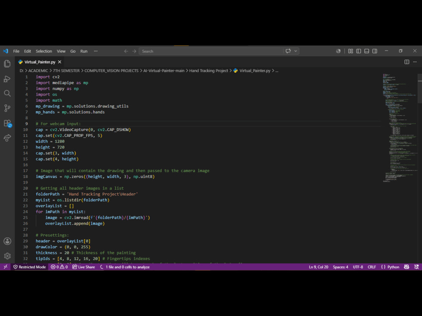Click the '# For webcam input:' comment
The image size is (422, 316).
(58, 123)
